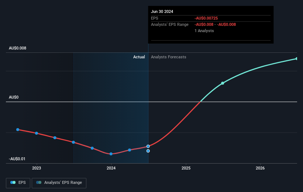
Task: Select the final 2026 forecast point
Action: 297,59
